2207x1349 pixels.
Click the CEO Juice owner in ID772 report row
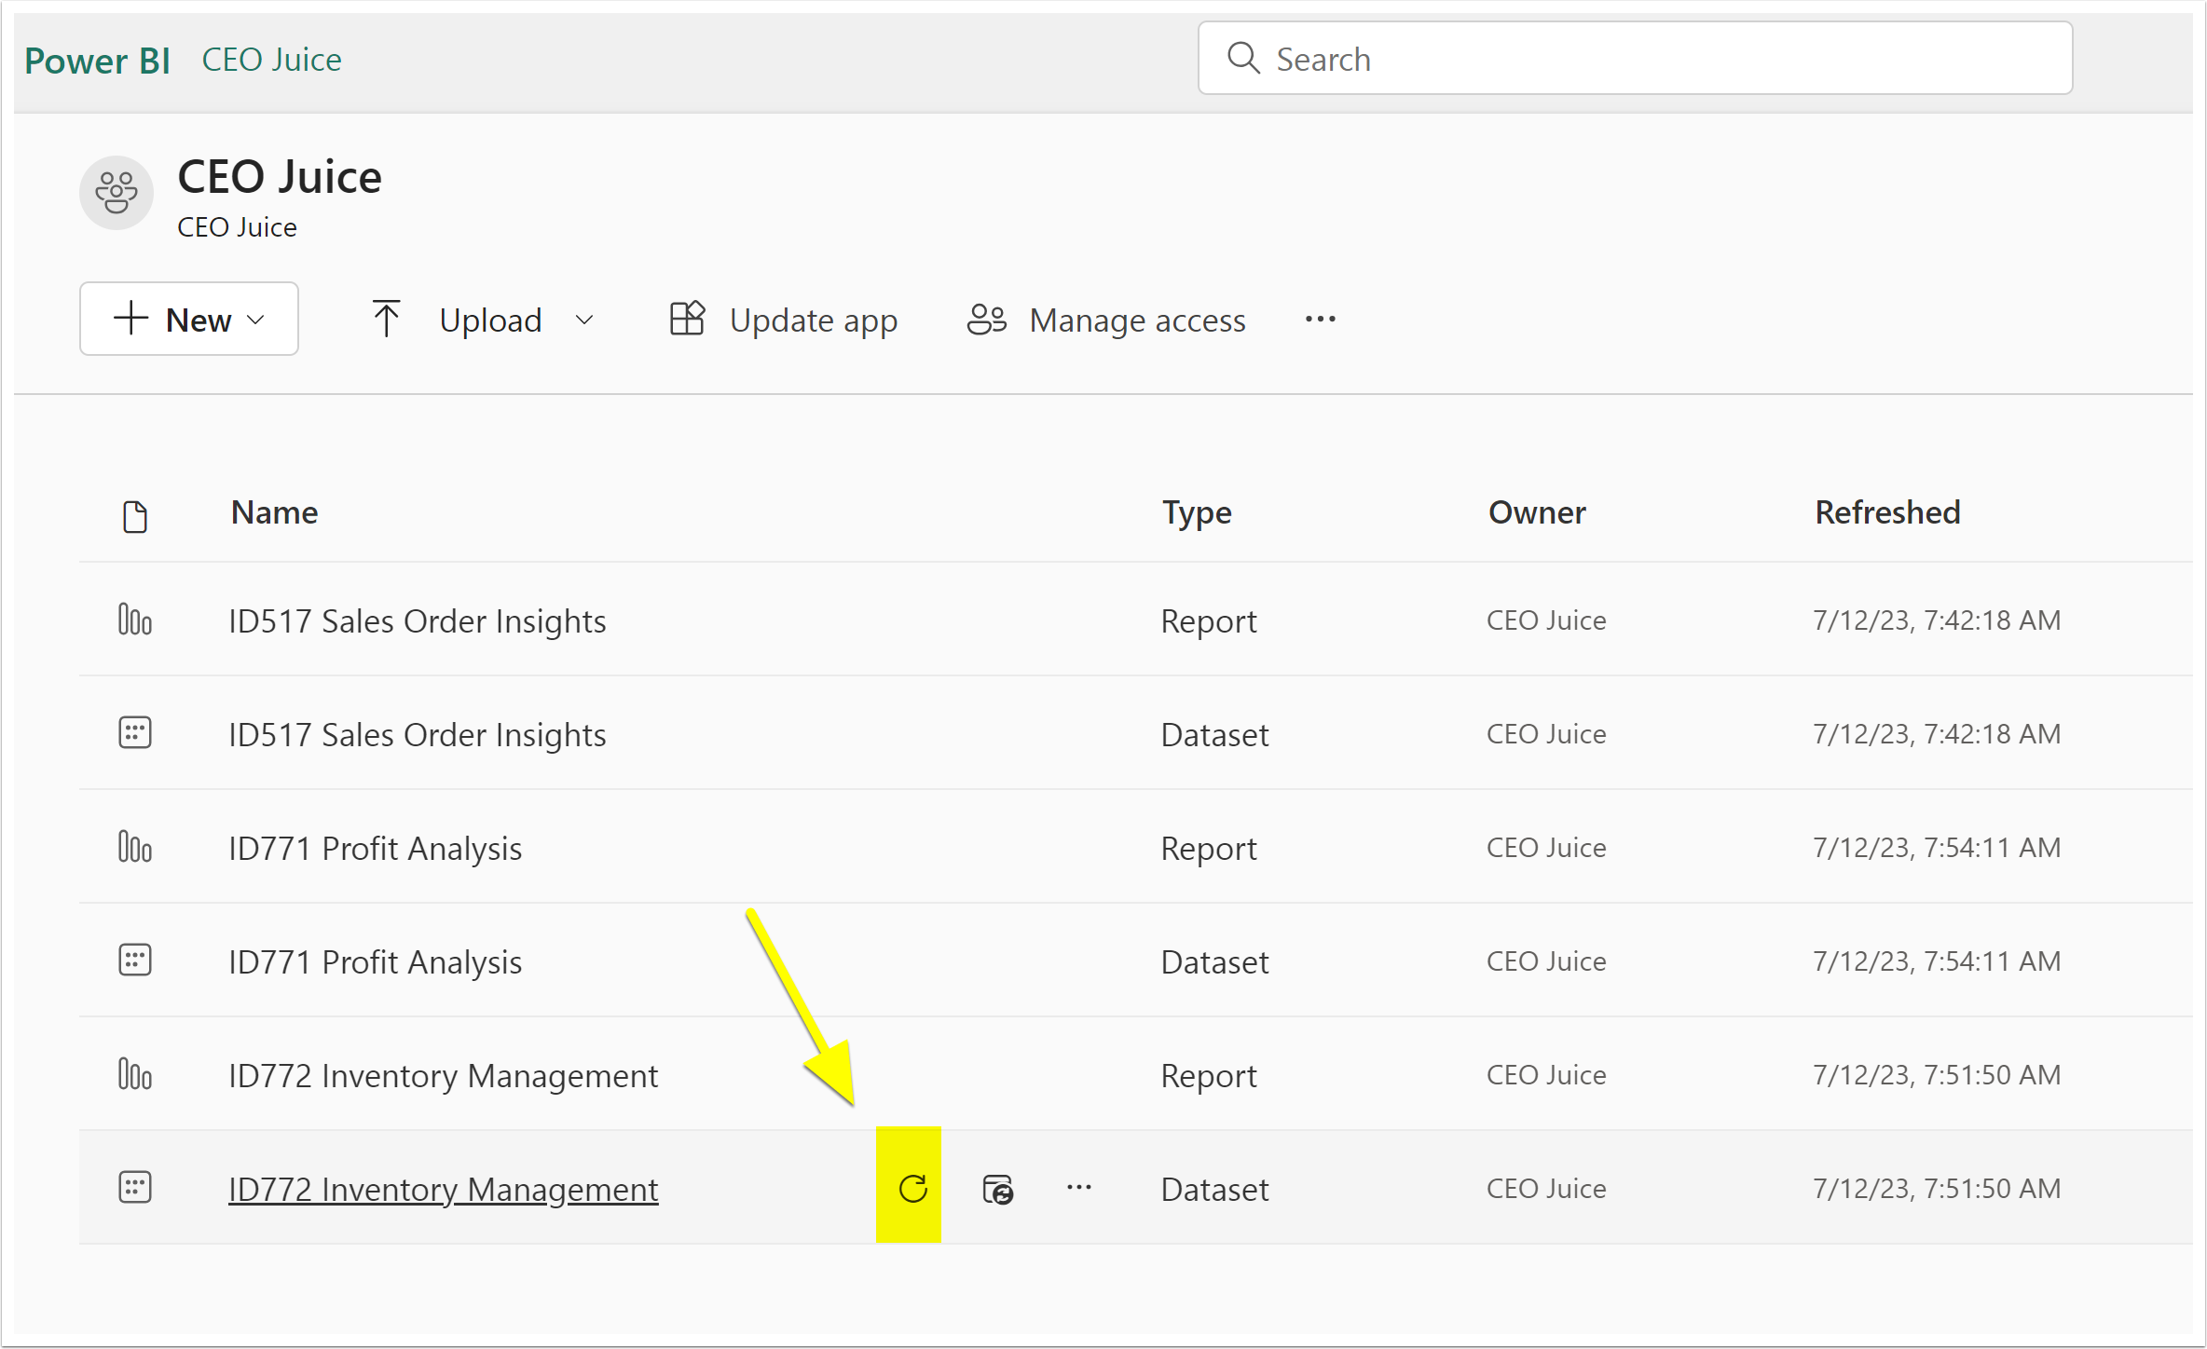(1545, 1074)
